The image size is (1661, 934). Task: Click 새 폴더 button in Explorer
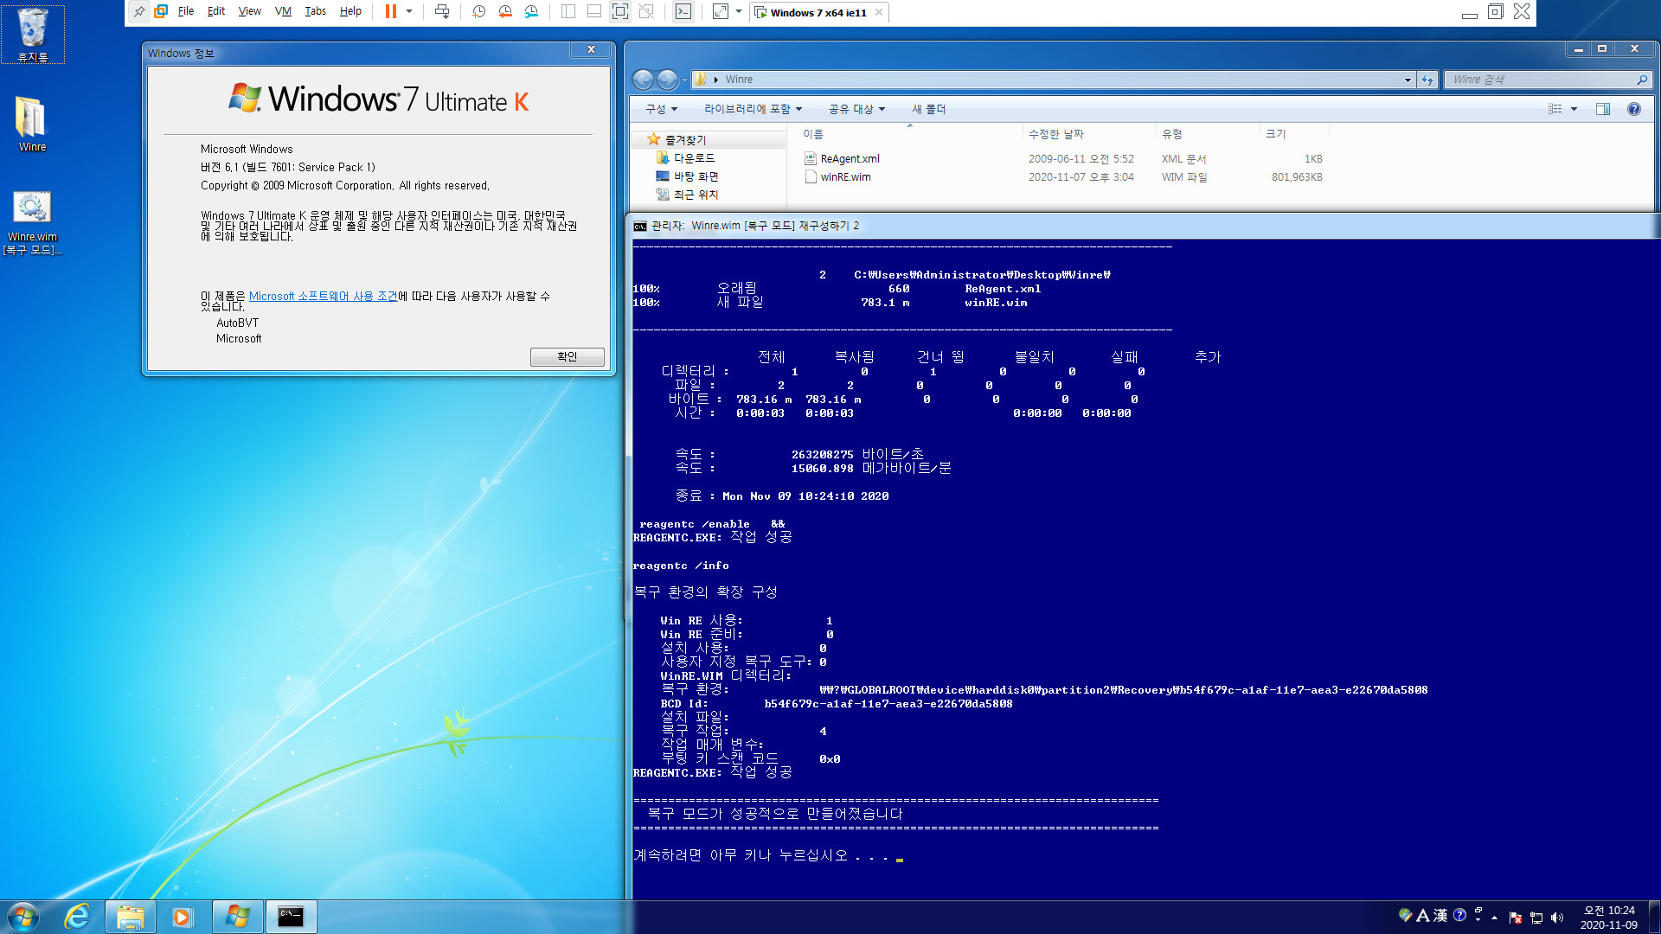(928, 109)
